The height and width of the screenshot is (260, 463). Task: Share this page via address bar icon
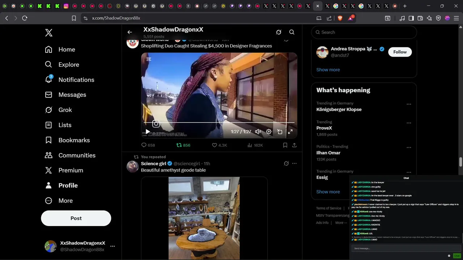tap(329, 18)
